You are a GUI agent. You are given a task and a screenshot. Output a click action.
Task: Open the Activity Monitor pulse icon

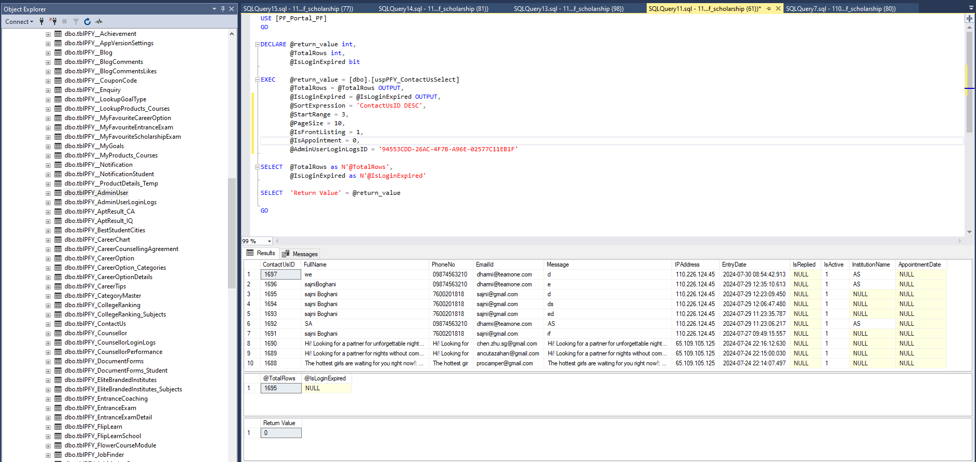pyautogui.click(x=99, y=21)
